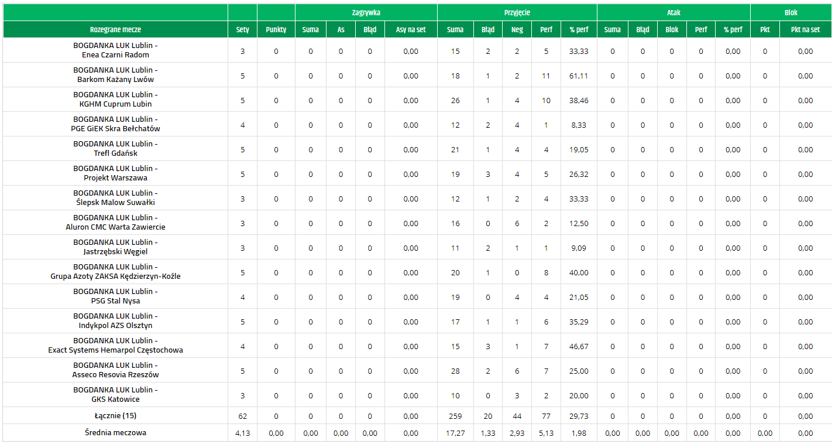This screenshot has width=835, height=444.
Task: Click the Sety column header
Action: [x=242, y=29]
